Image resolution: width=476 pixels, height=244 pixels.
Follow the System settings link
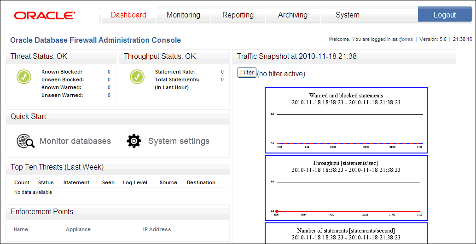[179, 141]
